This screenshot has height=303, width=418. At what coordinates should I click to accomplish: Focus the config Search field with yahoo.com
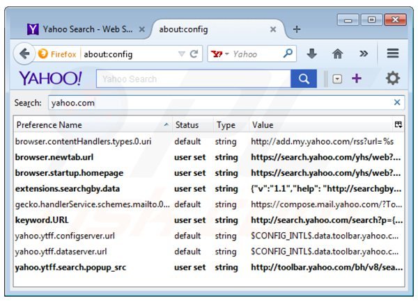tap(220, 103)
